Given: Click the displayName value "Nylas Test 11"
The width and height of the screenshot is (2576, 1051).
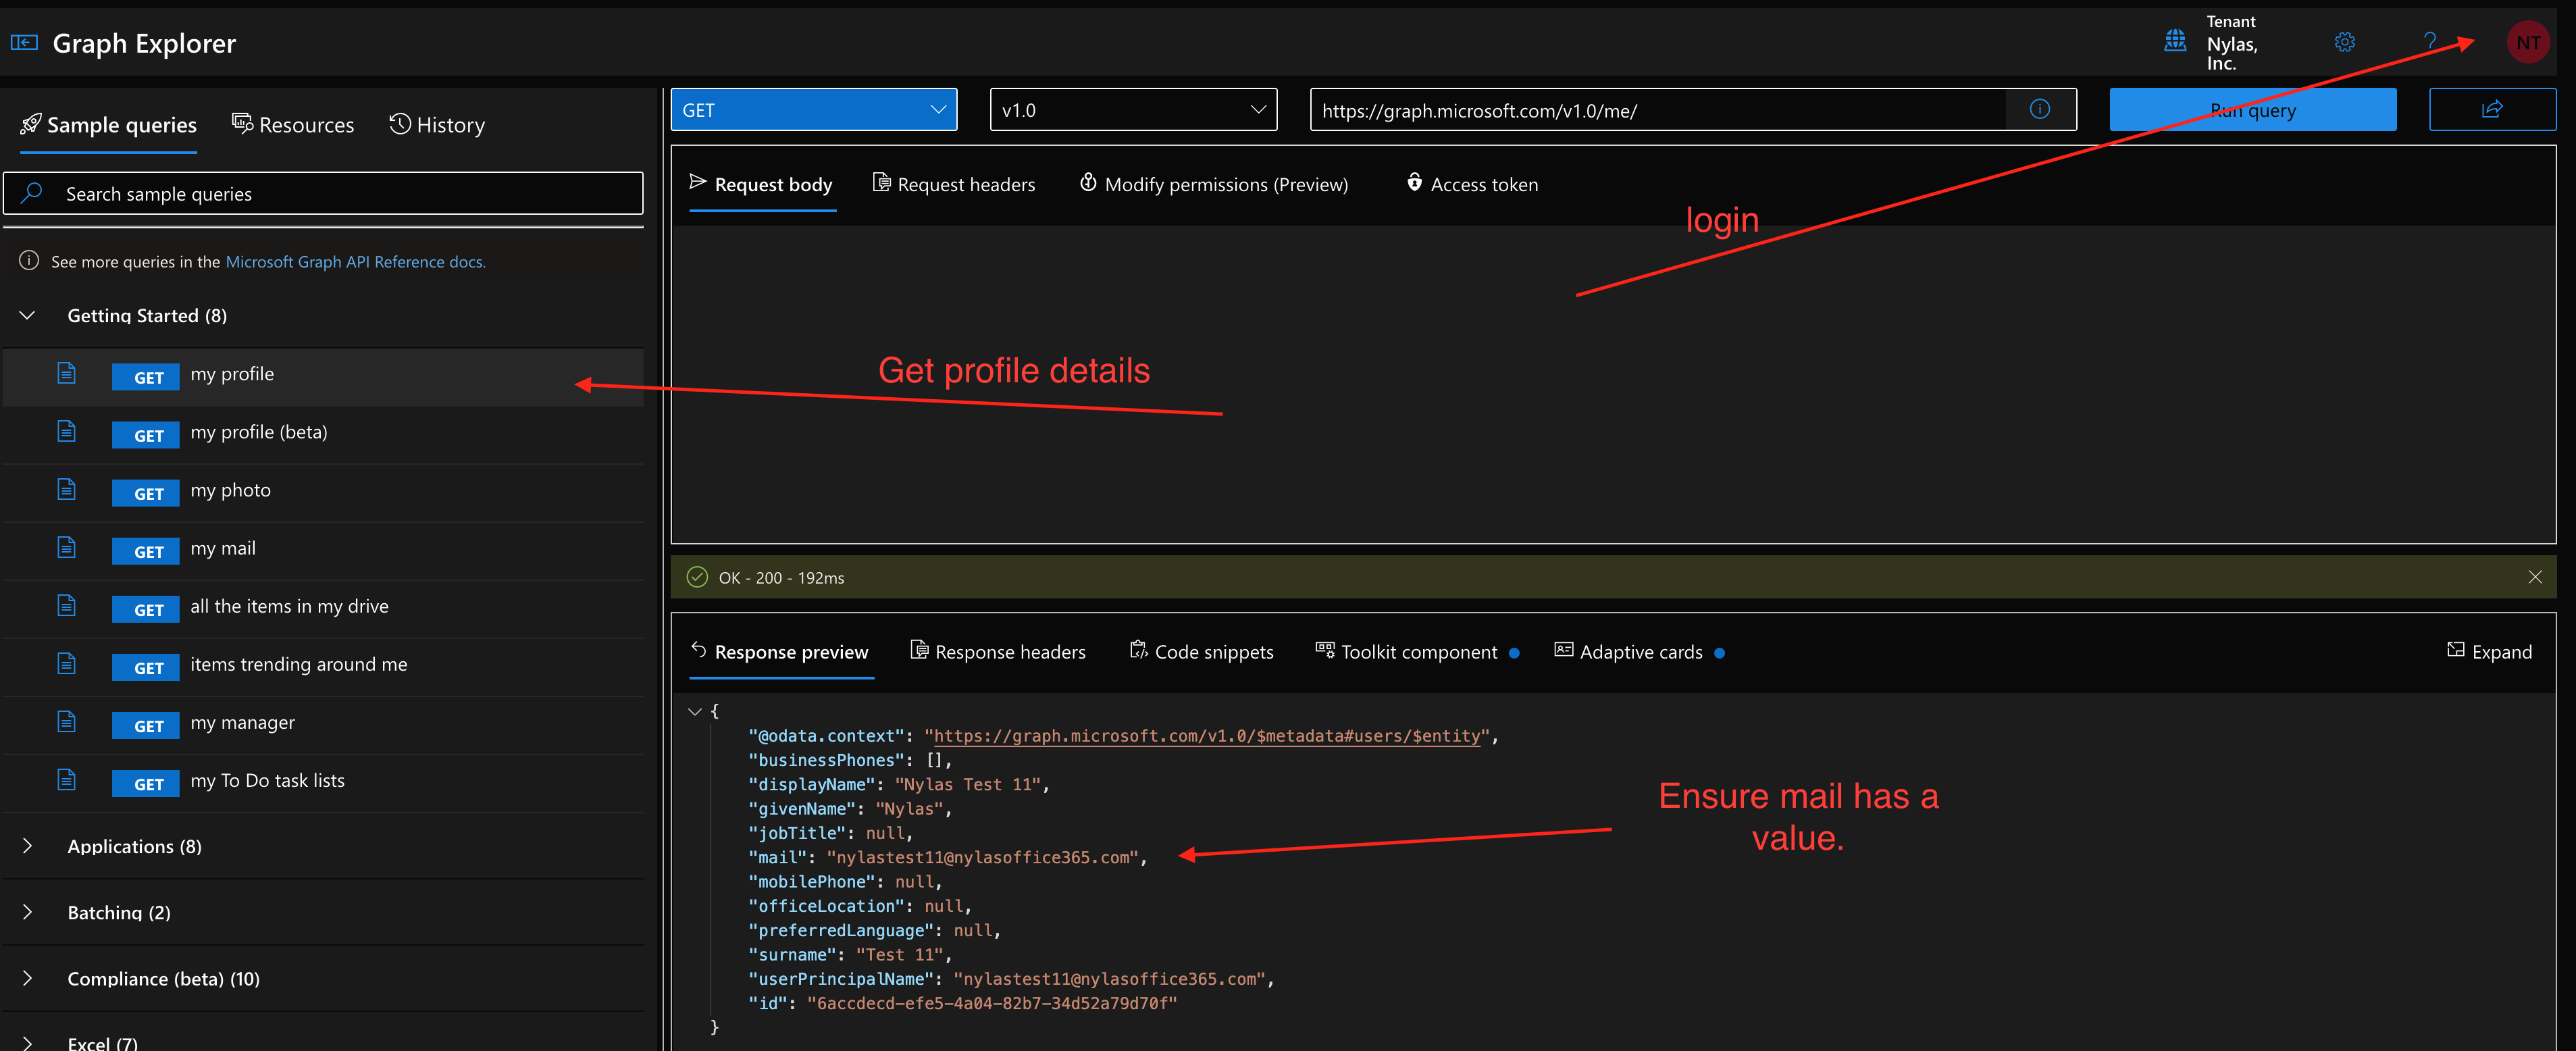Looking at the screenshot, I should (968, 784).
